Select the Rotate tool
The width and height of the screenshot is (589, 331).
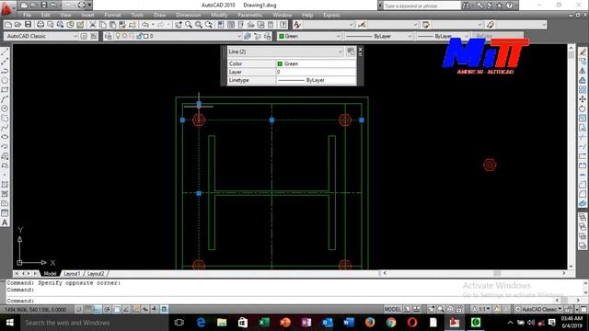(x=583, y=108)
